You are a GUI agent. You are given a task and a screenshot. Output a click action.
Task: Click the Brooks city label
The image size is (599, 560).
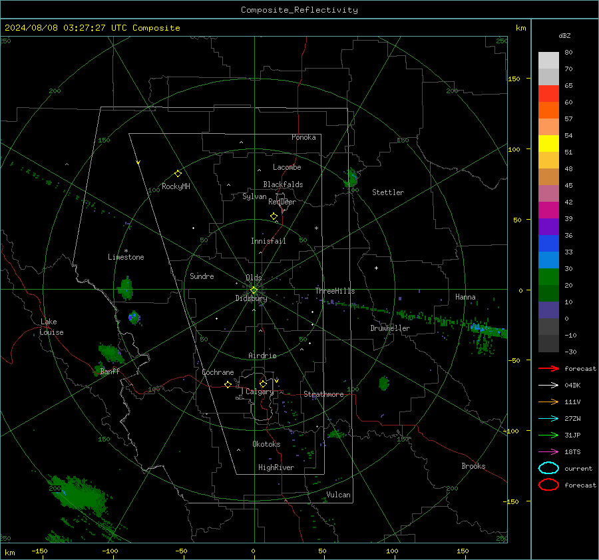pyautogui.click(x=473, y=466)
